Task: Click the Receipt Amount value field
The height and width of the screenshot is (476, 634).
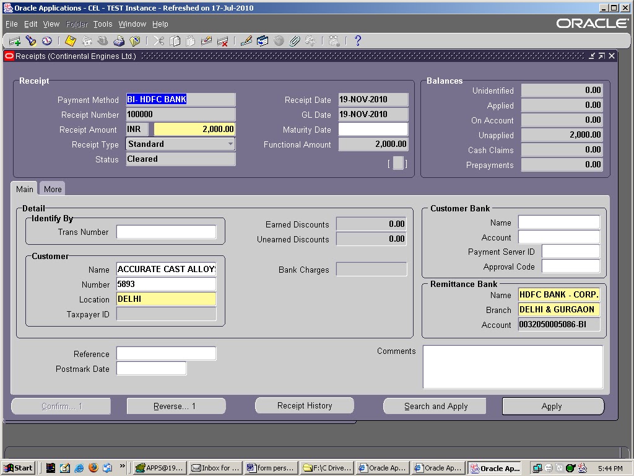Action: click(x=194, y=129)
